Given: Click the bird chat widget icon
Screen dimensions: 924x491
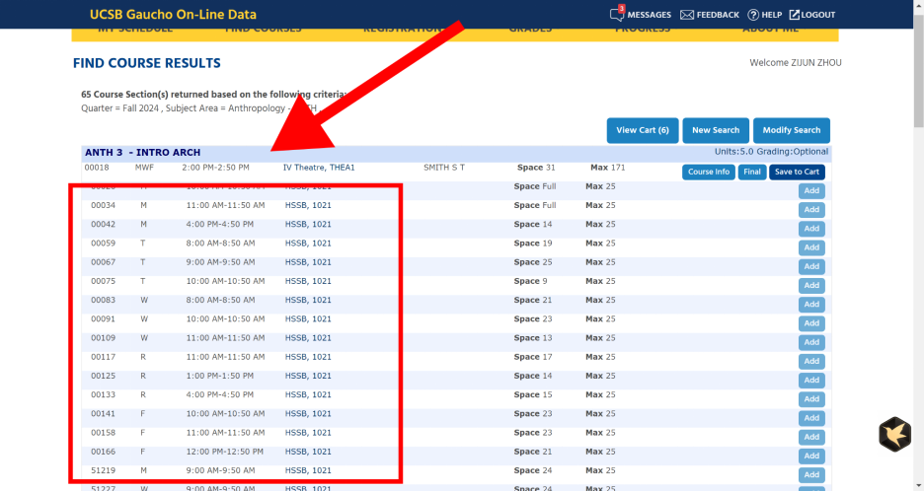Looking at the screenshot, I should pos(894,435).
